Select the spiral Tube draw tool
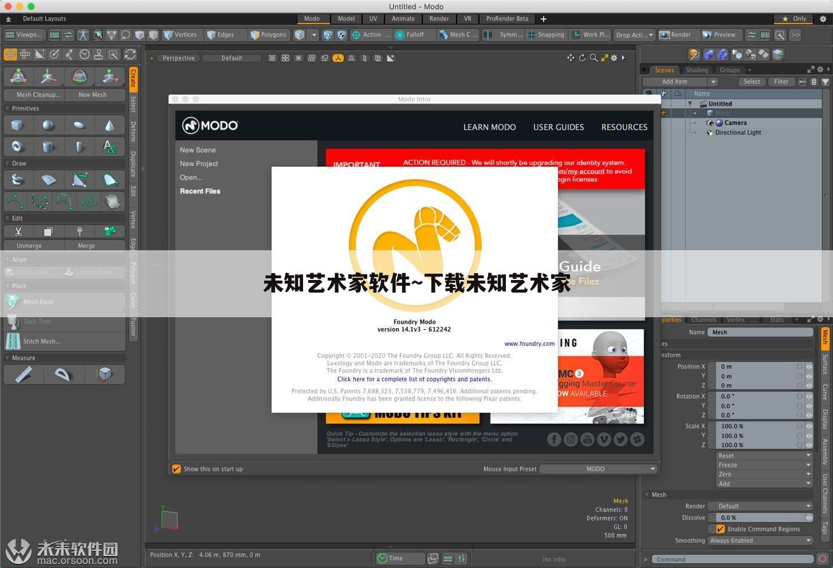This screenshot has height=568, width=833. [x=17, y=180]
